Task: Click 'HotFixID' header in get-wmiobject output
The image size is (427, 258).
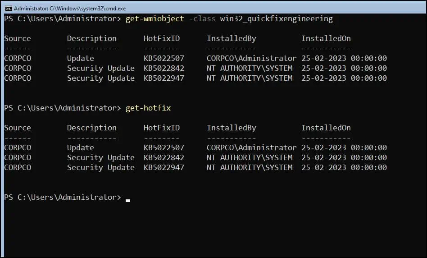Action: click(162, 39)
